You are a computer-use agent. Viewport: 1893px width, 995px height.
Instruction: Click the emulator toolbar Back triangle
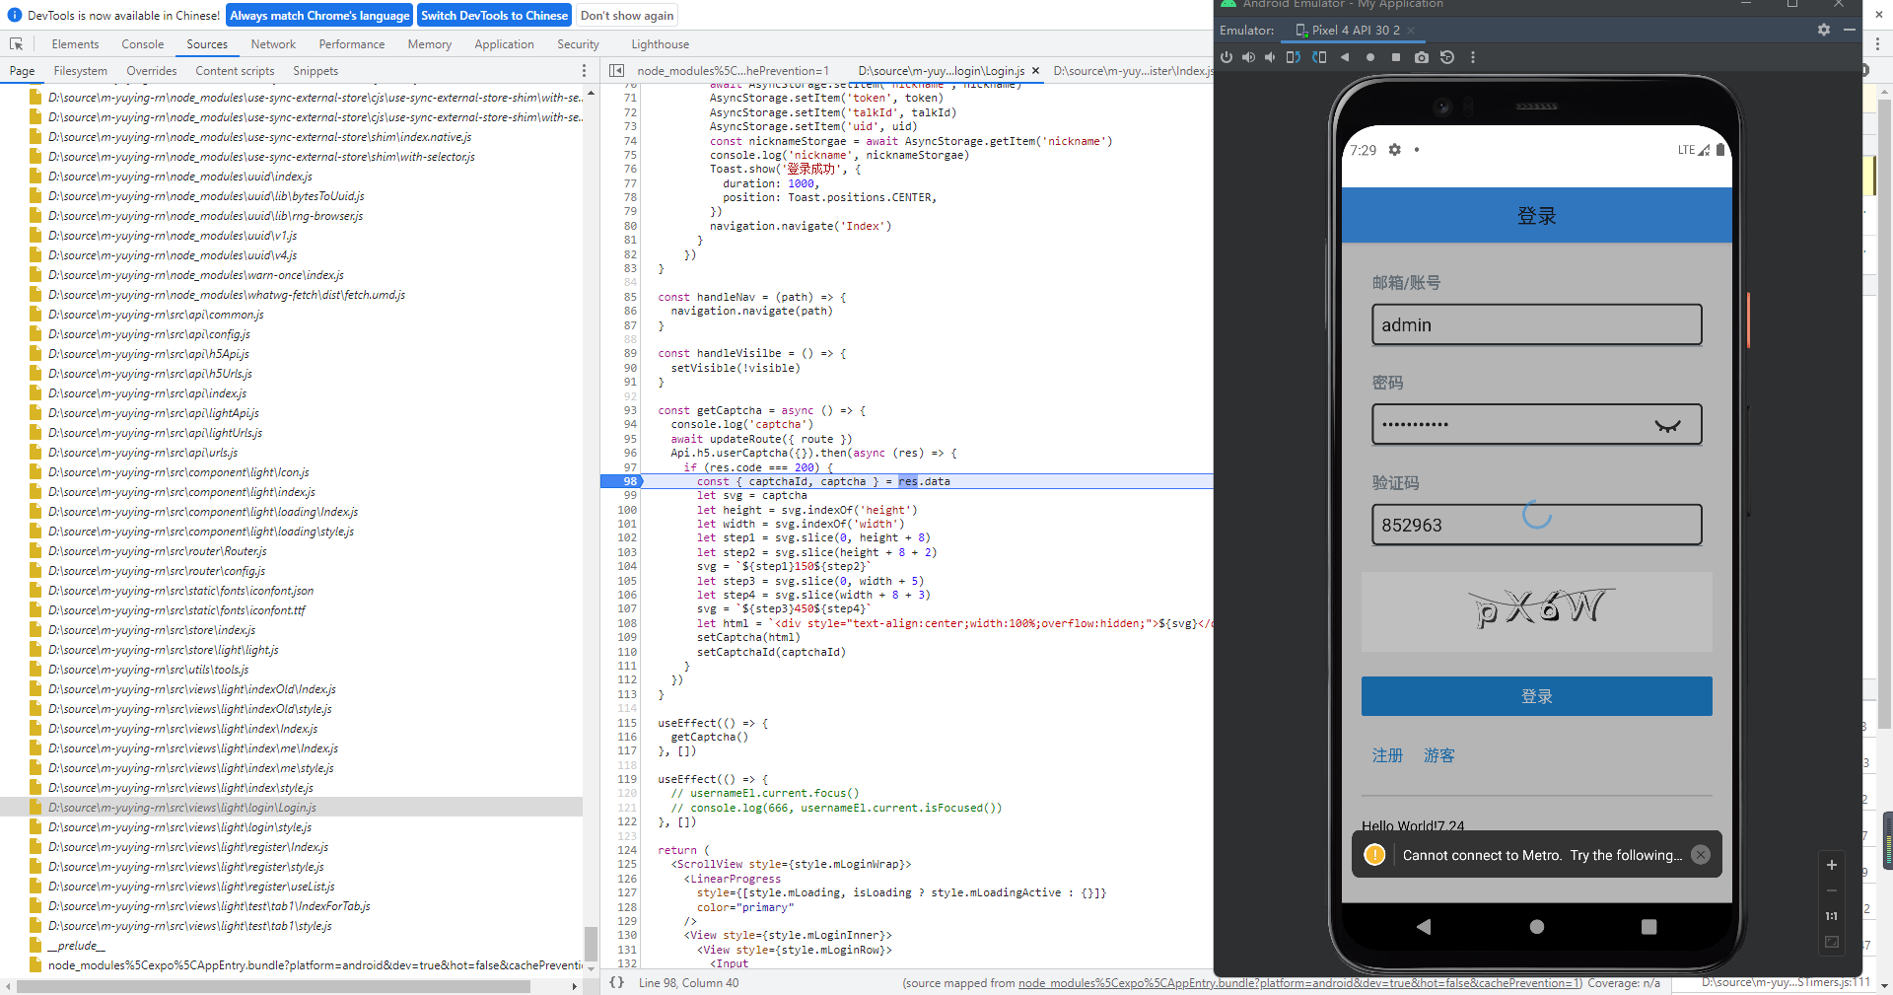tap(1345, 57)
